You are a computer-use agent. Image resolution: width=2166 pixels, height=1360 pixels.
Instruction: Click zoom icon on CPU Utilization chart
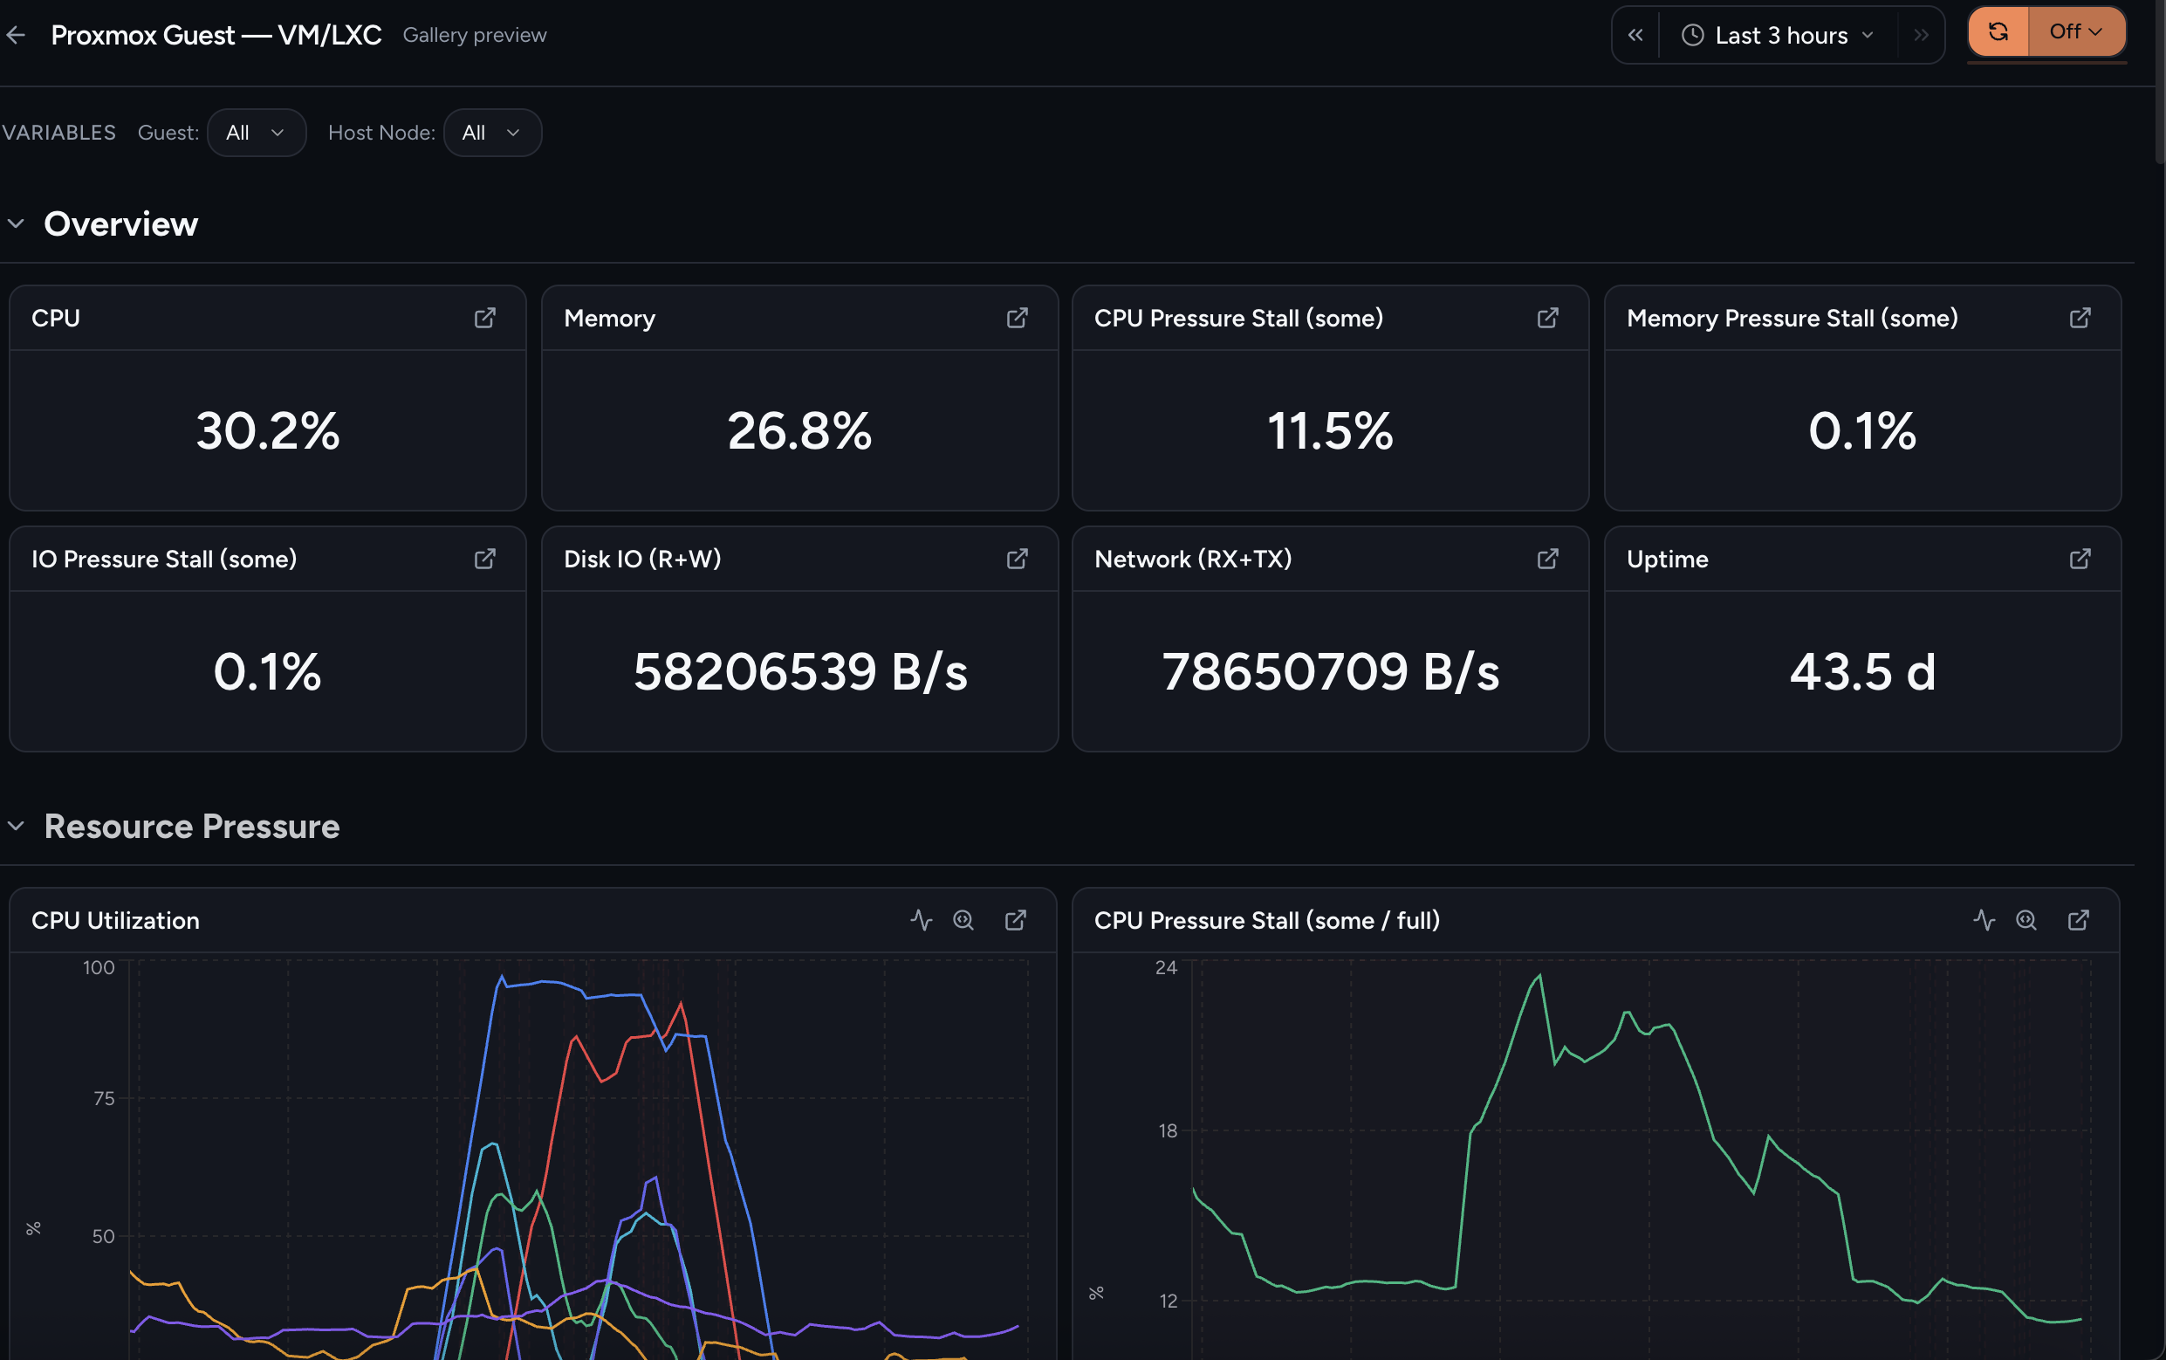click(963, 920)
